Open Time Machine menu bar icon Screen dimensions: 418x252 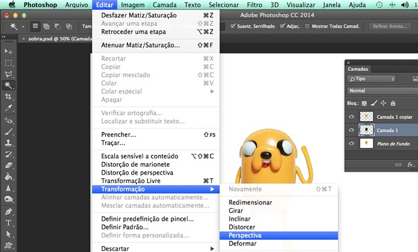(379, 5)
